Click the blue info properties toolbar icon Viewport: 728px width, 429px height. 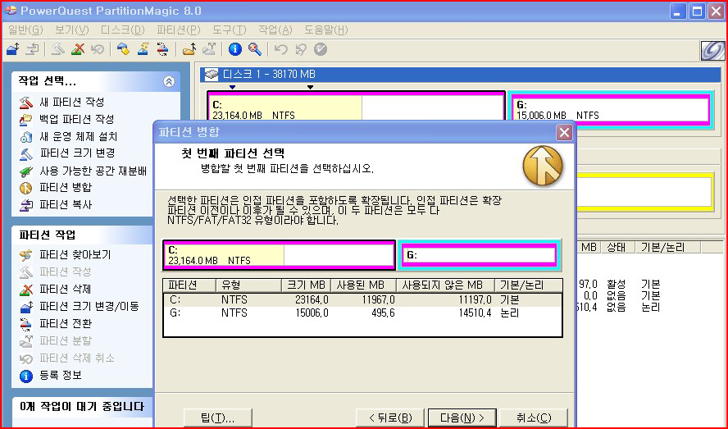coord(235,48)
